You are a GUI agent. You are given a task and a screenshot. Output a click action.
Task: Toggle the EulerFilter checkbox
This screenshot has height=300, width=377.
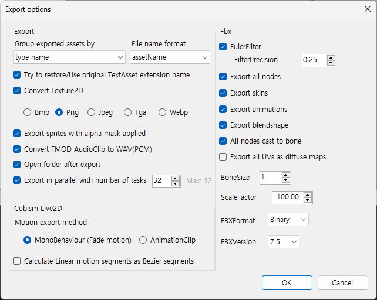223,47
